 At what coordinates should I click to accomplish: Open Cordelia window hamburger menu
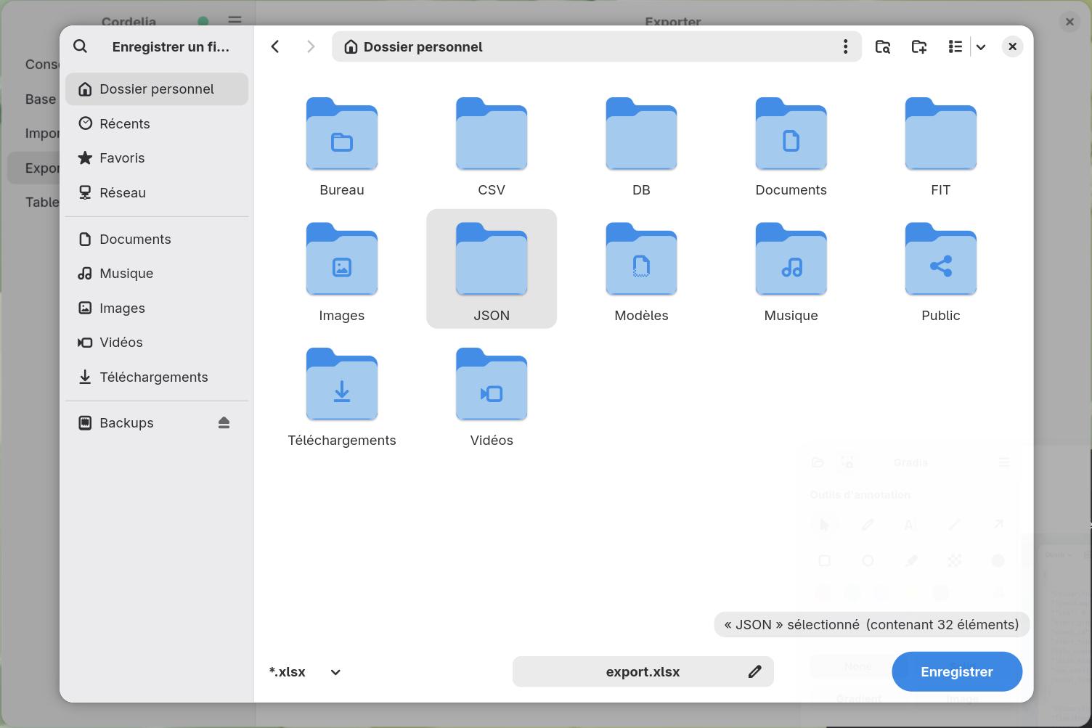click(x=235, y=20)
